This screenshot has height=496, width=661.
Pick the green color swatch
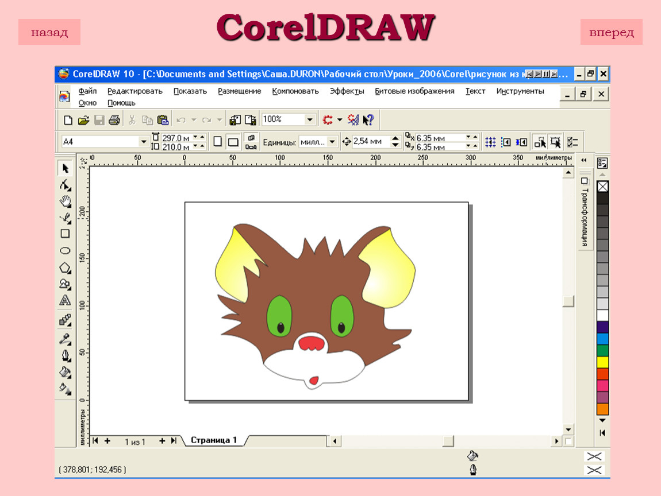(x=602, y=350)
